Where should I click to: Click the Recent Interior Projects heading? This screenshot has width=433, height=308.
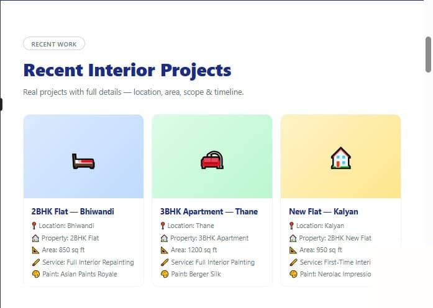[x=127, y=70]
